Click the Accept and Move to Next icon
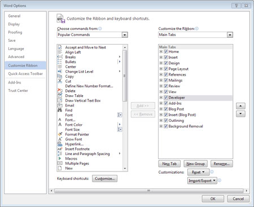This screenshot has height=207, width=254. point(60,47)
